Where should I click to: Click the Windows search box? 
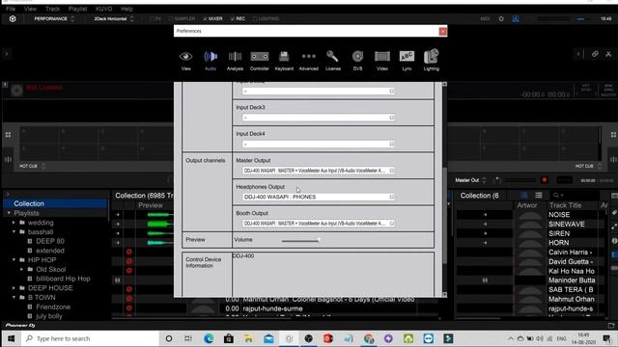(91, 338)
